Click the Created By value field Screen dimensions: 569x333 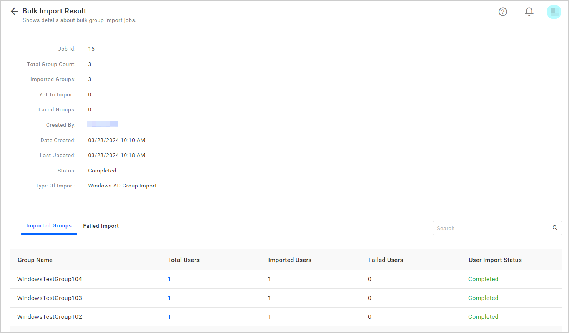coord(103,124)
